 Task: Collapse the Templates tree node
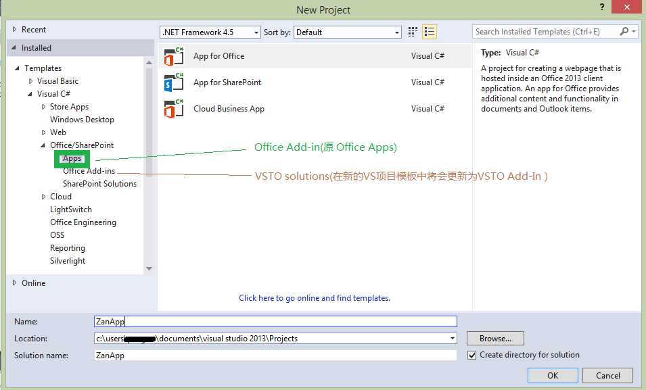pyautogui.click(x=18, y=68)
